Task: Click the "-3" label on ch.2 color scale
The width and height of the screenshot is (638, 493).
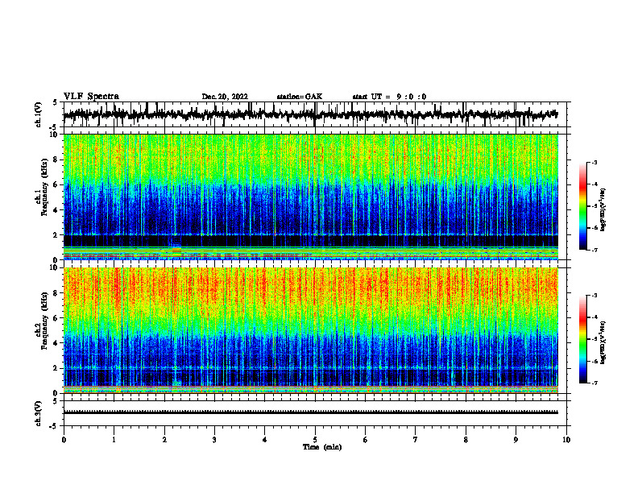Action: tap(594, 296)
